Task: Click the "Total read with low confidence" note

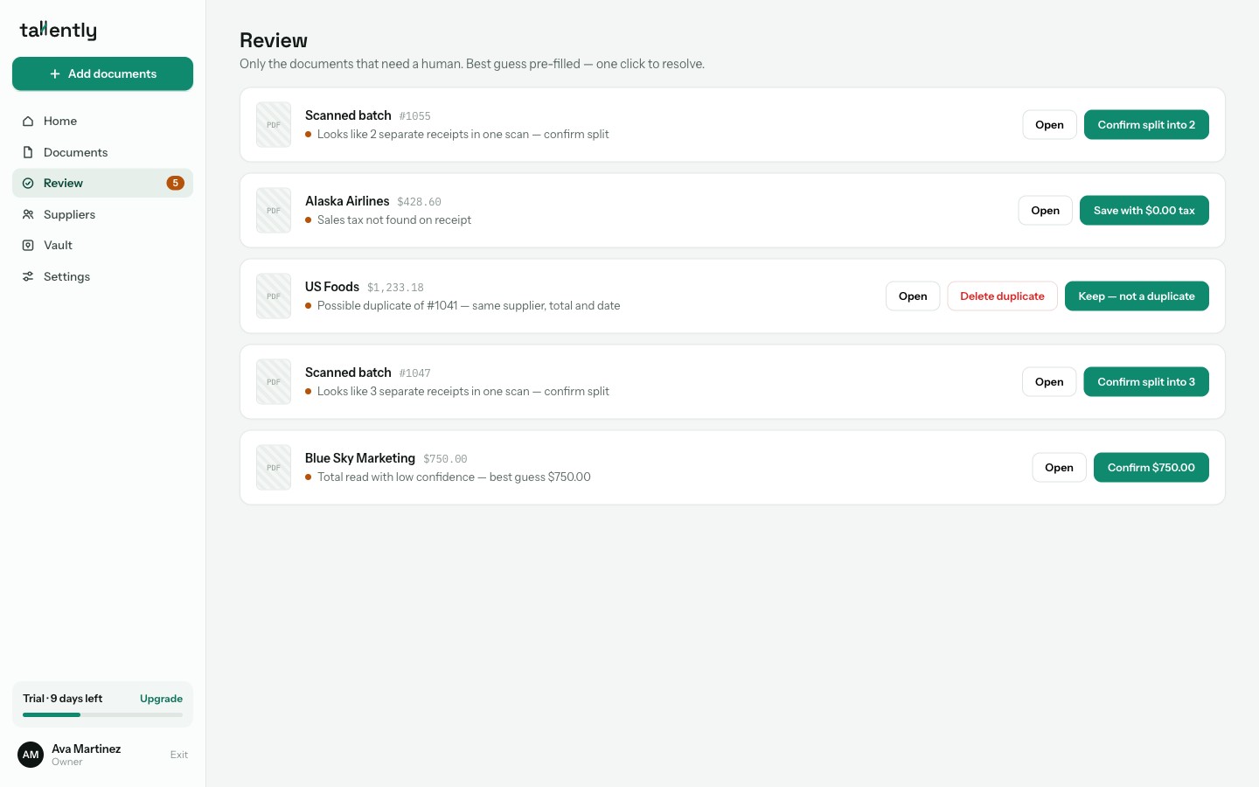Action: coord(454,477)
